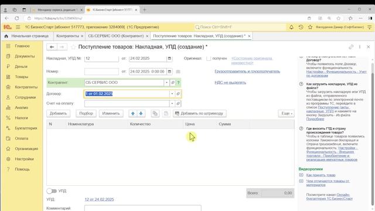Expand the Контрагент dropdown arrow
The height and width of the screenshot is (211, 375).
click(166, 83)
